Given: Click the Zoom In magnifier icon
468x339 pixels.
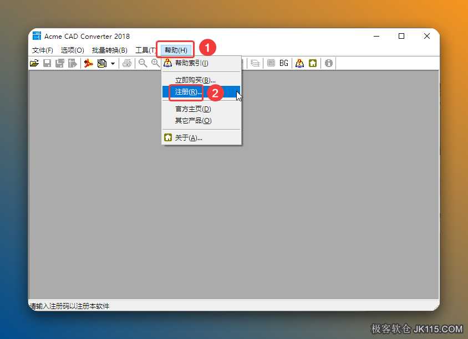Looking at the screenshot, I should coord(155,63).
